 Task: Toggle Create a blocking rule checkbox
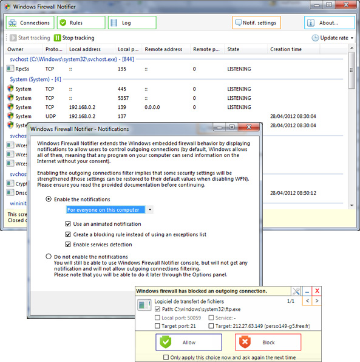pyautogui.click(x=68, y=234)
